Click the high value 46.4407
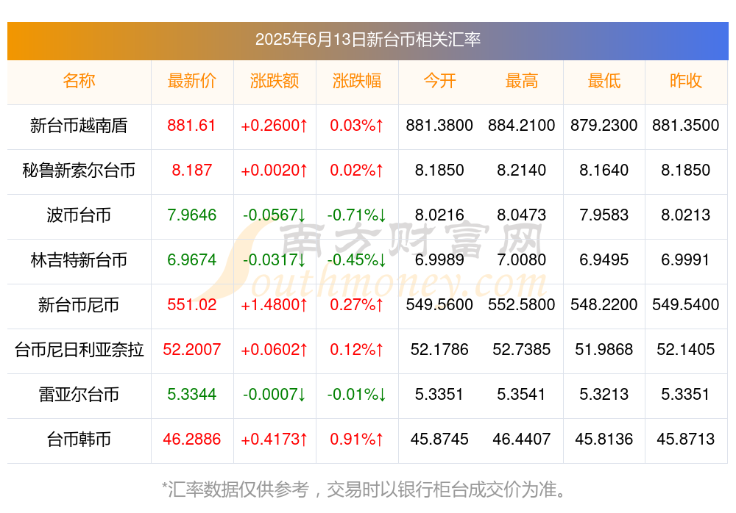736x513 pixels. click(522, 440)
